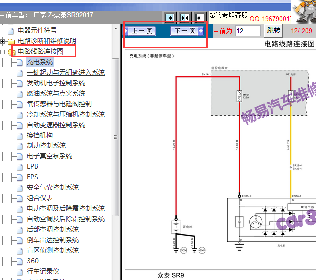Select the 电路线路连接图 tree folder

pyautogui.click(x=40, y=51)
